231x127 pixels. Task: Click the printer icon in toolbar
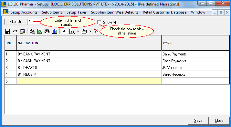point(84,32)
